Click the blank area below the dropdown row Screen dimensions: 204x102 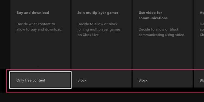click(x=102, y=98)
